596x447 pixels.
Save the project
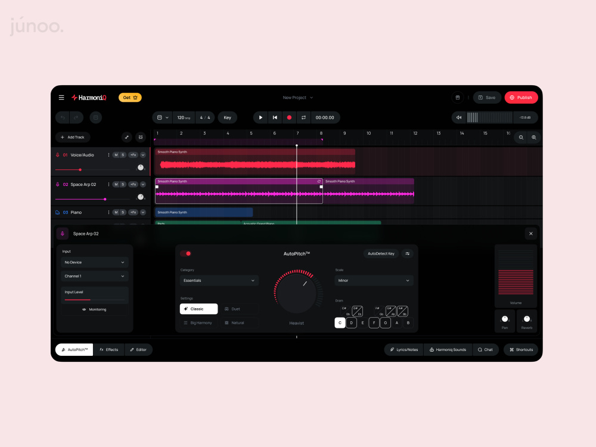487,98
